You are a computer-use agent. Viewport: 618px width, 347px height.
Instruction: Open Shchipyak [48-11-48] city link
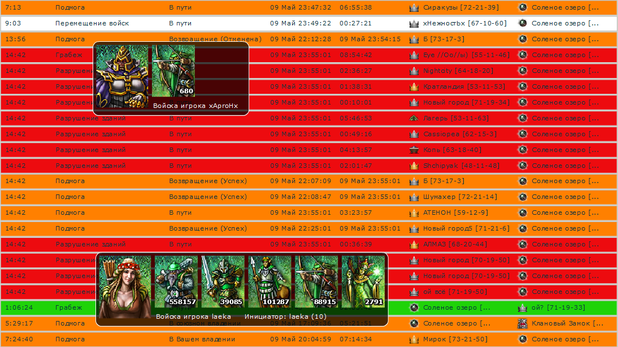point(461,166)
